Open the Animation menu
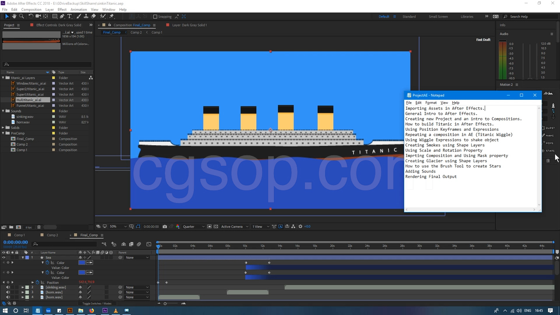The image size is (560, 315). pyautogui.click(x=79, y=10)
